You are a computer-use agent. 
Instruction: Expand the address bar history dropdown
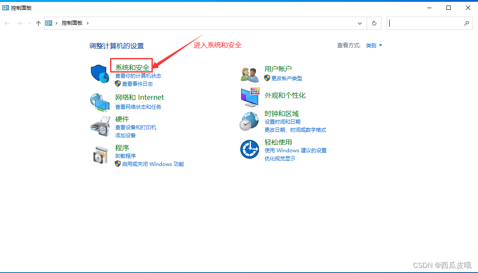[x=360, y=23]
